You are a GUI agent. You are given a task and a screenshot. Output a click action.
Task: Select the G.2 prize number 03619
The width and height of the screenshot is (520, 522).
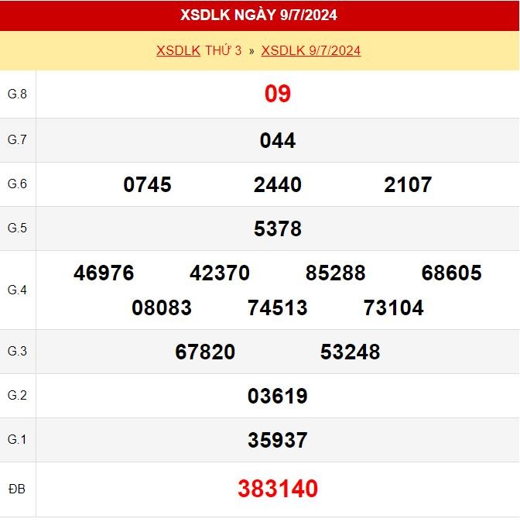coord(278,396)
